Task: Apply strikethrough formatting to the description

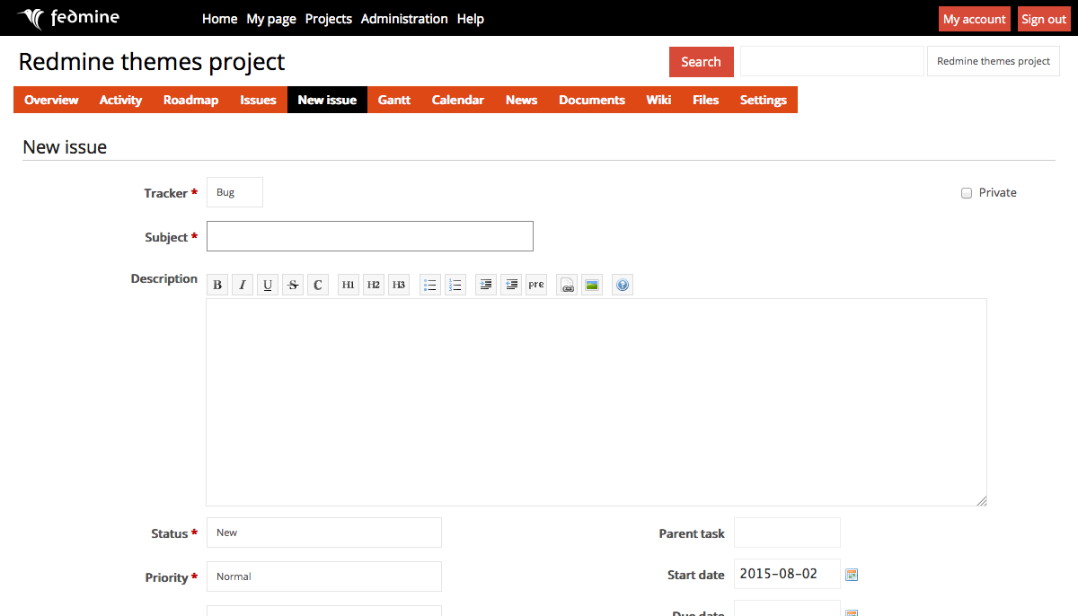Action: pyautogui.click(x=293, y=285)
